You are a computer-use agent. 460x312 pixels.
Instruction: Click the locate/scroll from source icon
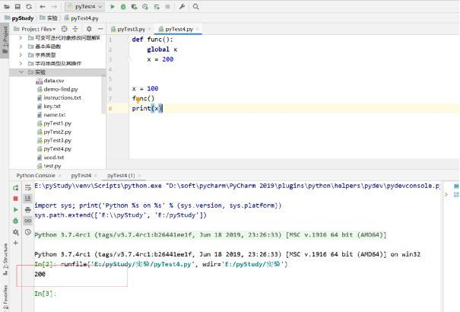pyautogui.click(x=64, y=29)
